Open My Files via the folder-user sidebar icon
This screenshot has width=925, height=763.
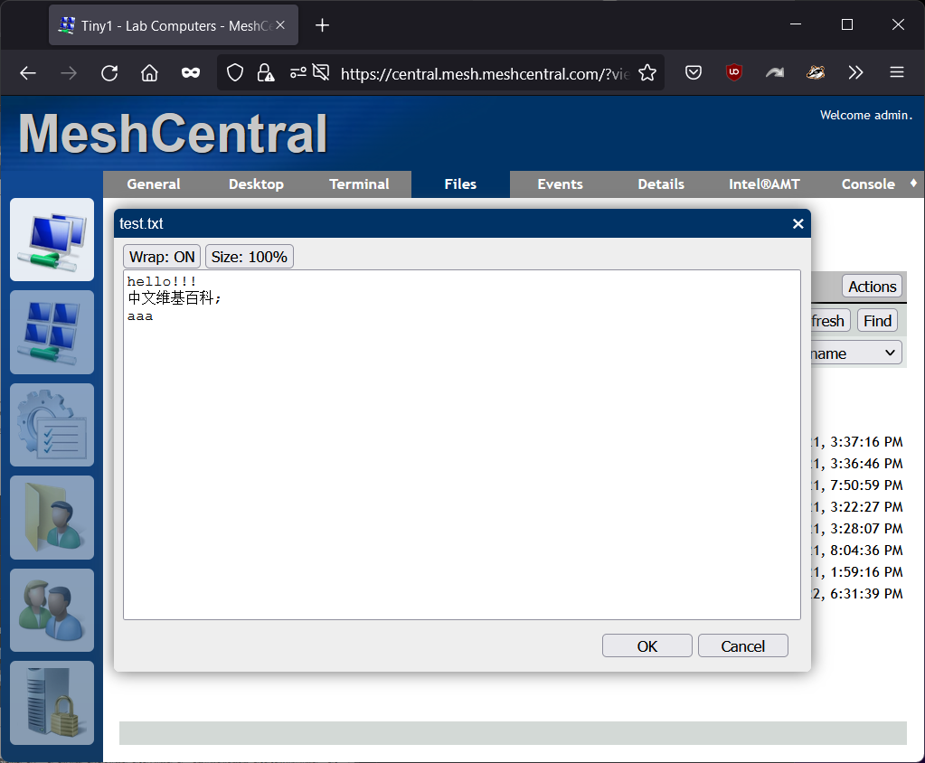click(52, 517)
